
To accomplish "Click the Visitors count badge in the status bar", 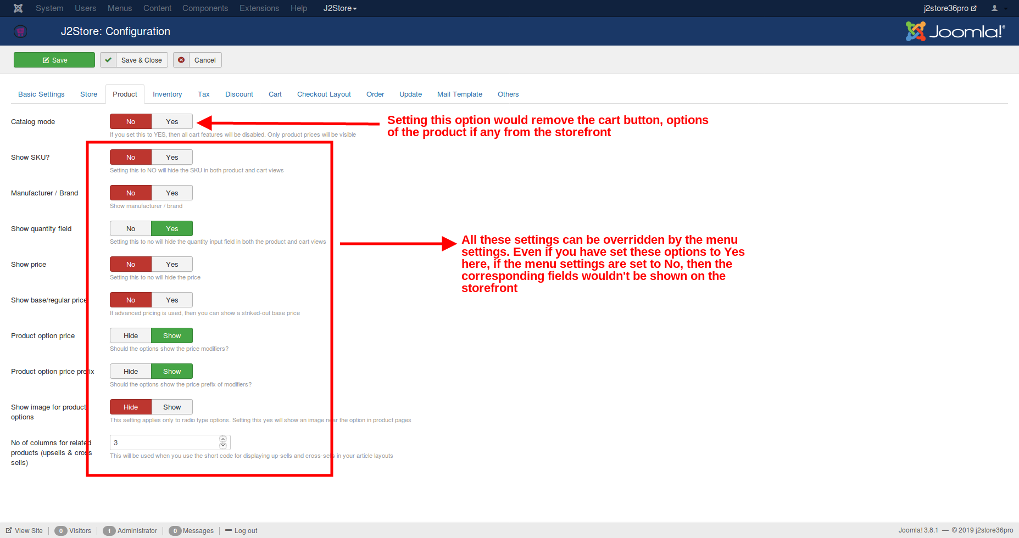I will click(61, 531).
